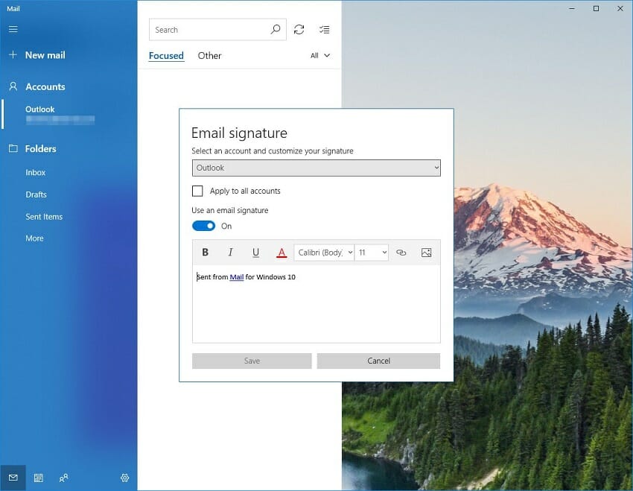Image resolution: width=633 pixels, height=491 pixels.
Task: Check the Apply to all accounts box
Action: 197,191
